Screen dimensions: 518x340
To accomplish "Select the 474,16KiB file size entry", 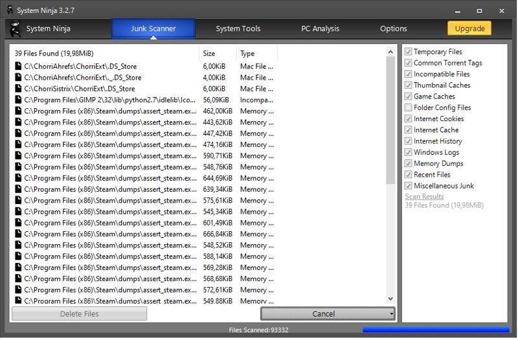I will click(218, 144).
